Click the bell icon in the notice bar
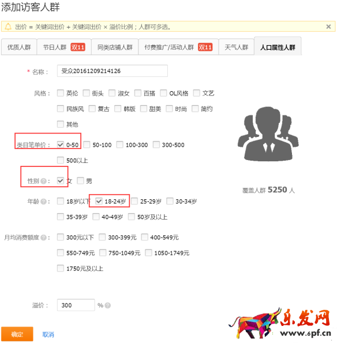337x345 pixels. coord(8,27)
